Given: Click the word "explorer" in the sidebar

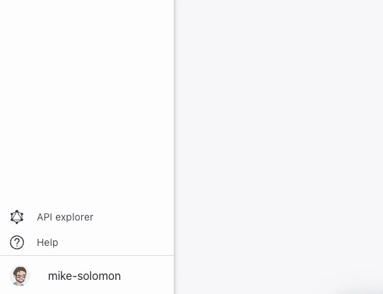Looking at the screenshot, I should pos(74,218).
